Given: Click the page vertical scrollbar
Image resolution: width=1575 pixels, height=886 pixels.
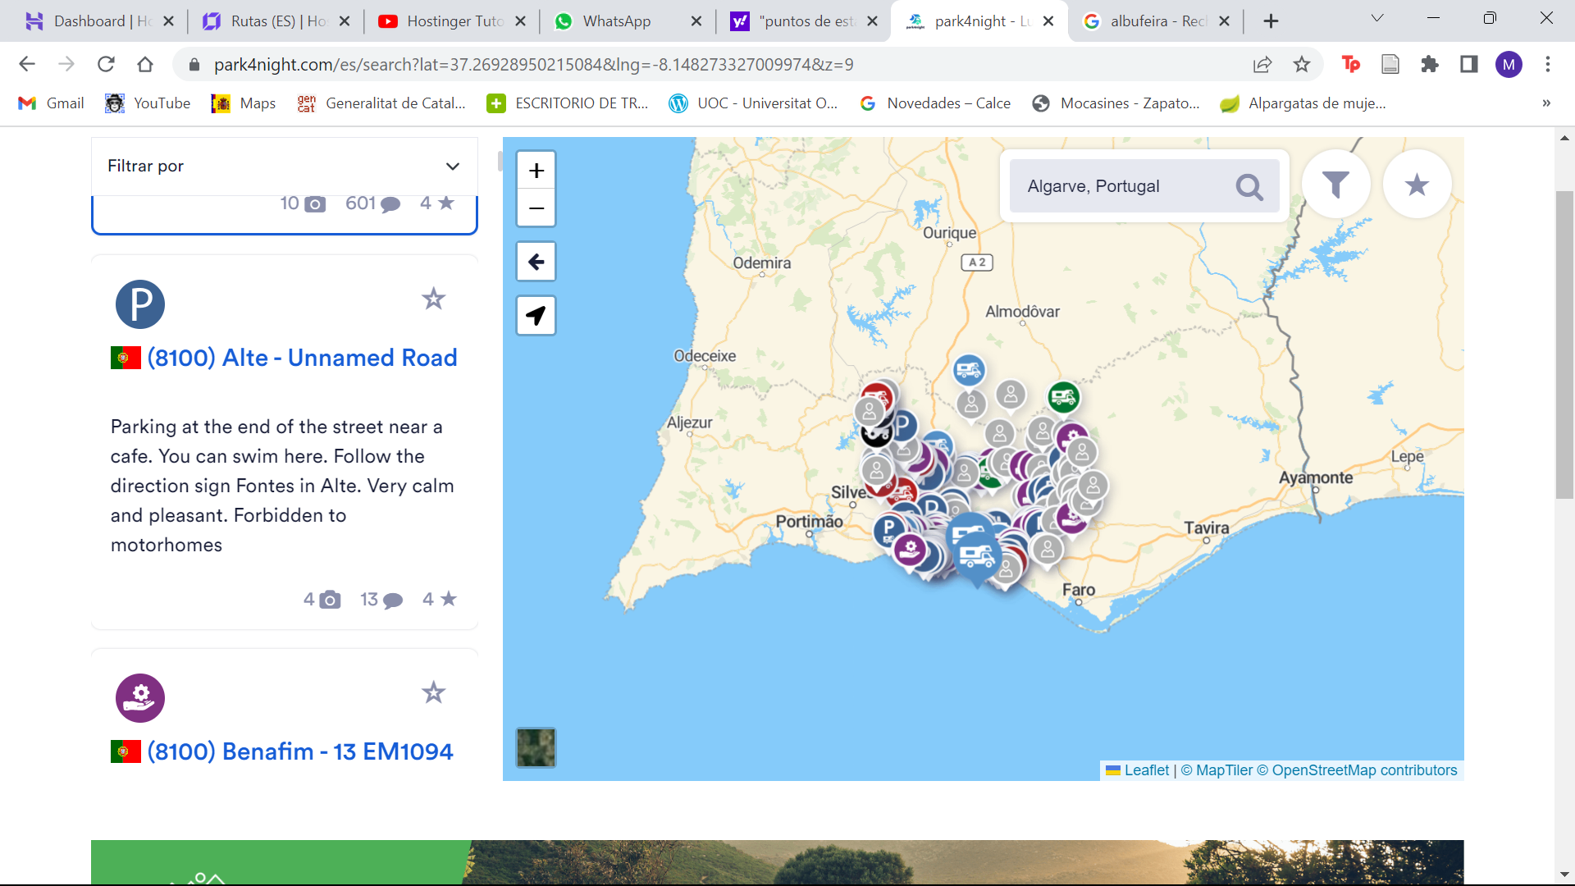Looking at the screenshot, I should coord(1564,345).
